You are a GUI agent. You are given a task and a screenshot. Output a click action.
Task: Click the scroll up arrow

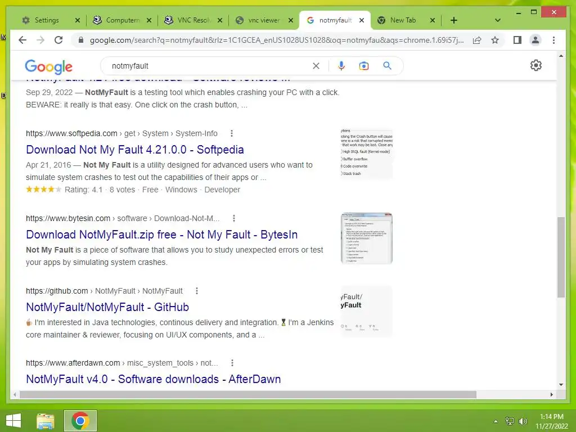click(561, 56)
